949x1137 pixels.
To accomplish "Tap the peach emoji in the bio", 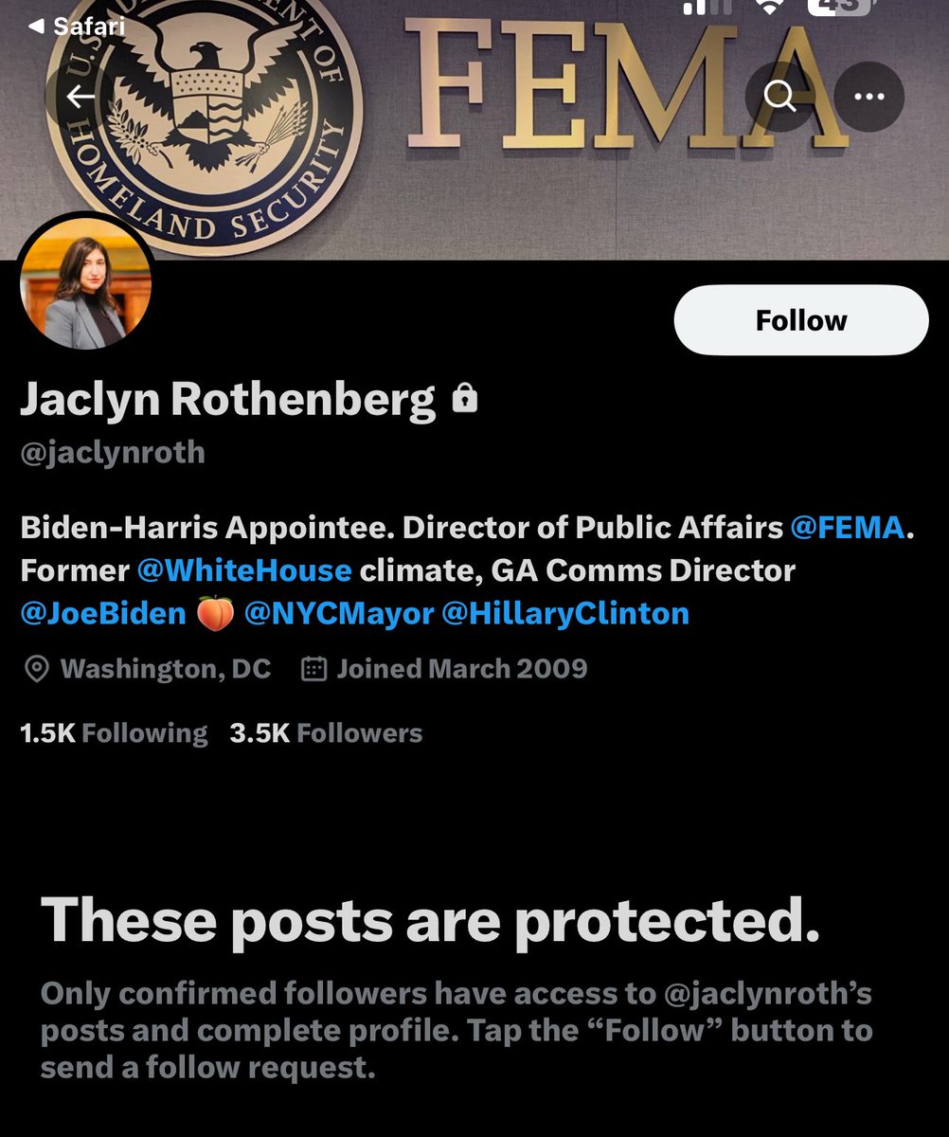I will pyautogui.click(x=215, y=615).
